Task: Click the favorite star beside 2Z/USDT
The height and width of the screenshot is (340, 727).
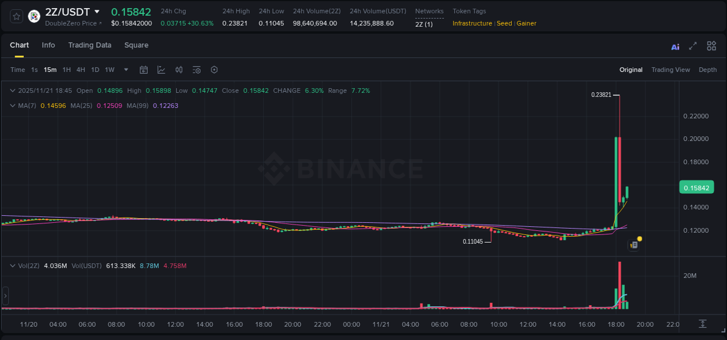Action: click(x=16, y=16)
